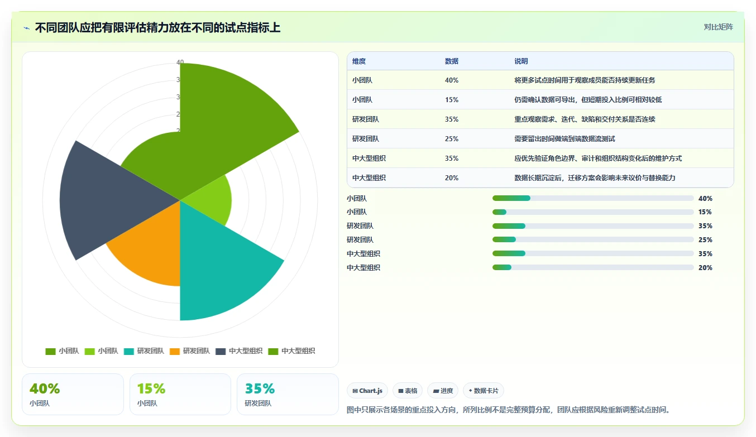This screenshot has height=437, width=756.
Task: Toggle the teal 研发团队 legend item
Action: tap(143, 351)
